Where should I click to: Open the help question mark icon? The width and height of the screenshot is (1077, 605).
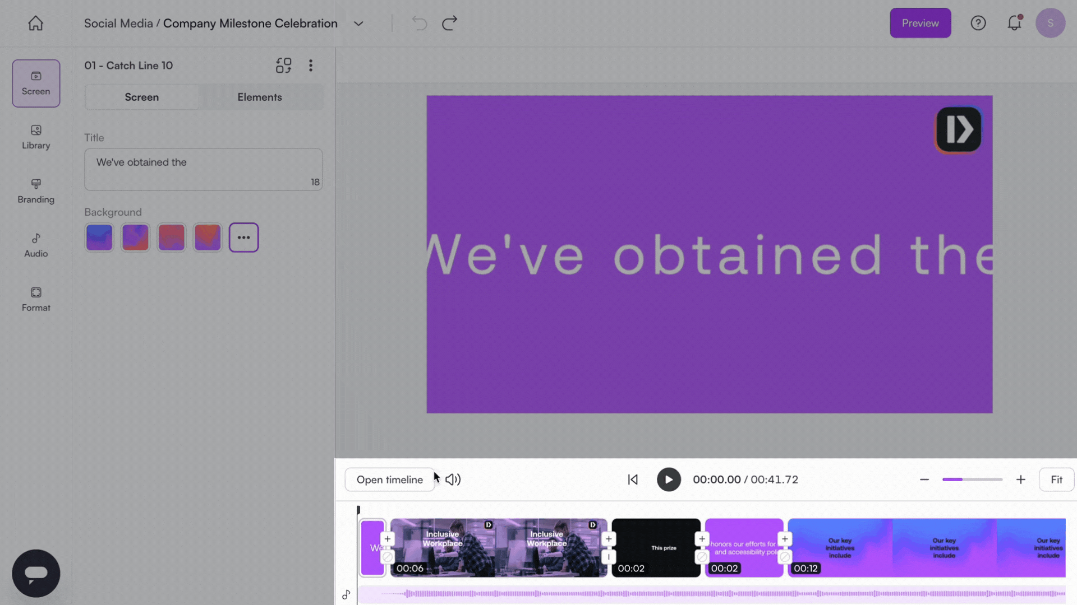pyautogui.click(x=978, y=23)
